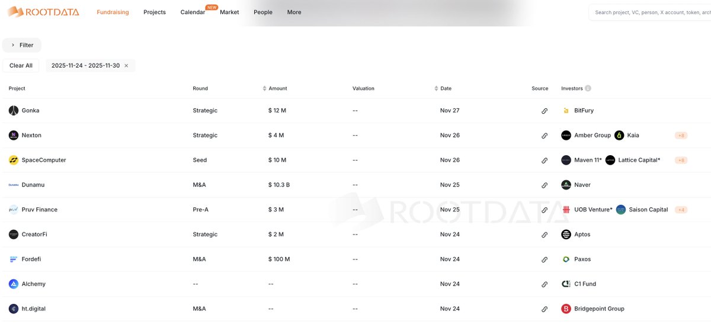Open the Lattice Capital investor link
This screenshot has width=711, height=324.
tap(639, 161)
